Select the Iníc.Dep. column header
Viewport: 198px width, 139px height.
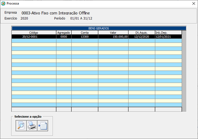coord(168,32)
